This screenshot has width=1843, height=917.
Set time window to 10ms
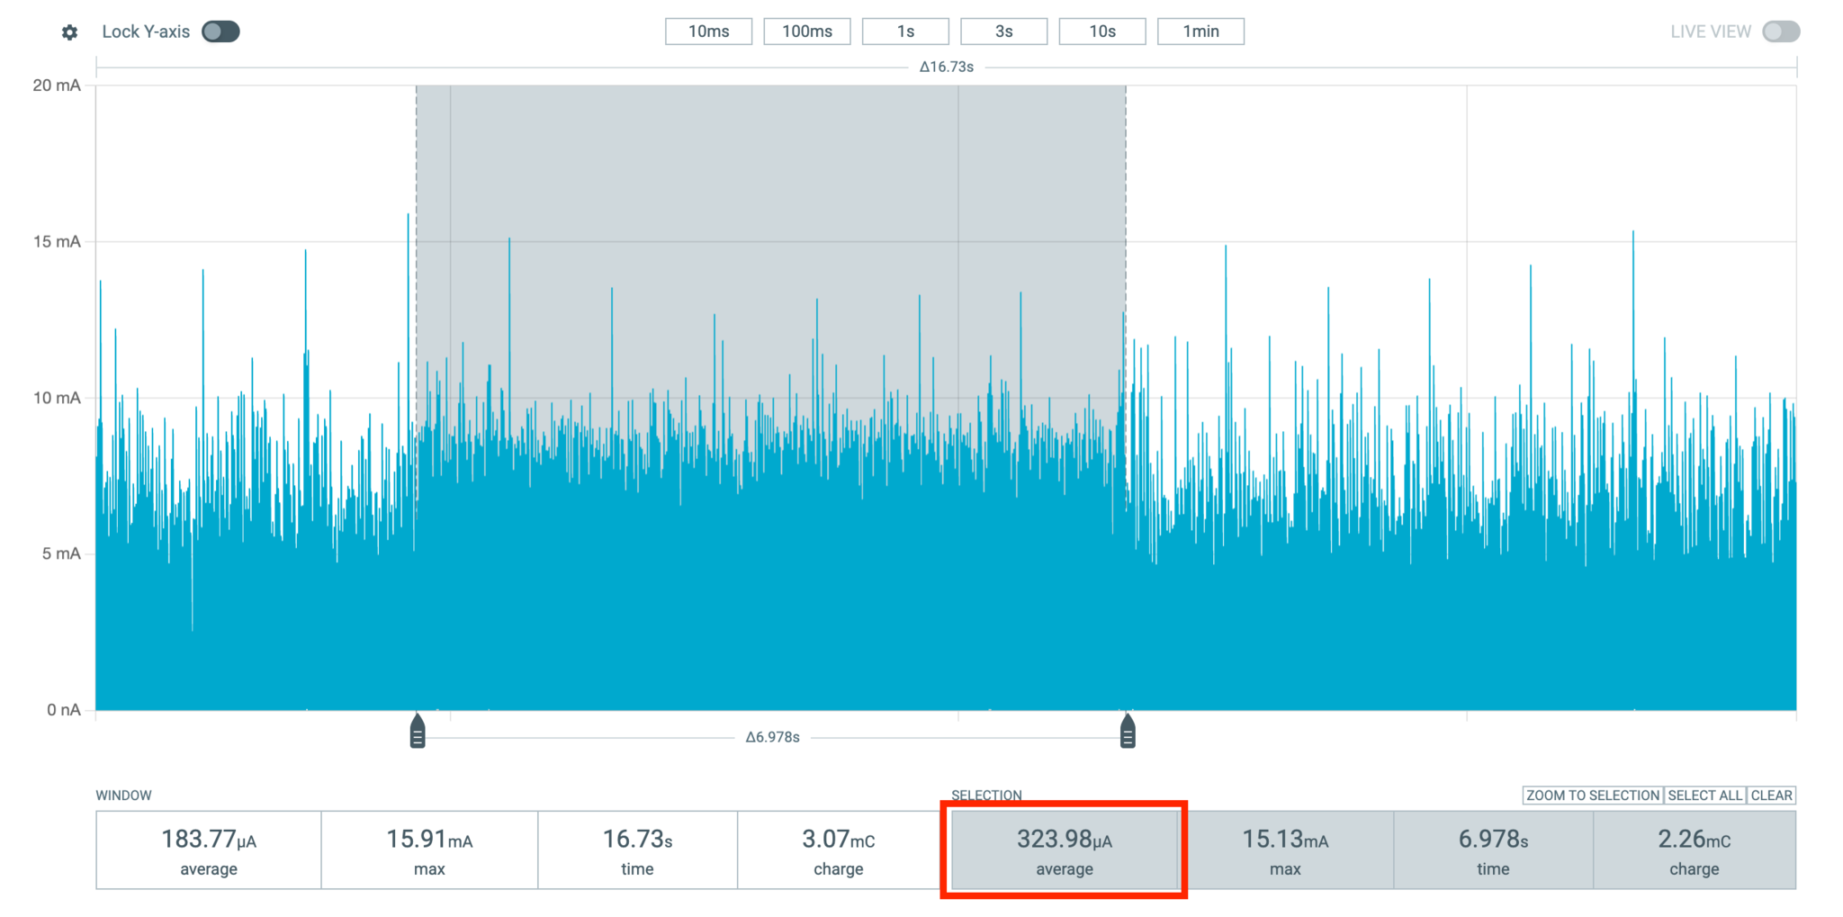[708, 31]
